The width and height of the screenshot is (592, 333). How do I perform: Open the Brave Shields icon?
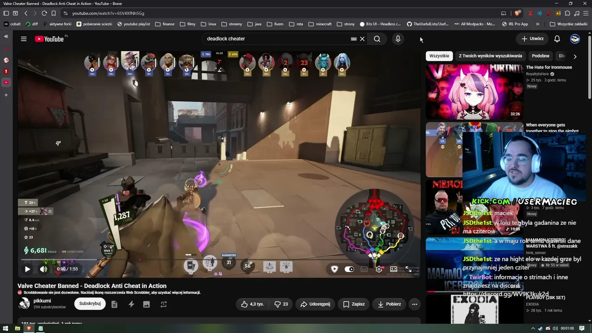(518, 13)
